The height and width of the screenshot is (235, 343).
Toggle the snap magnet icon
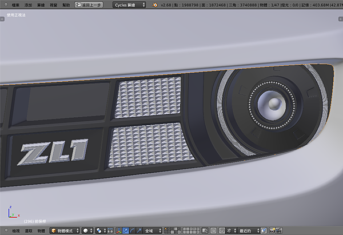[222, 230]
